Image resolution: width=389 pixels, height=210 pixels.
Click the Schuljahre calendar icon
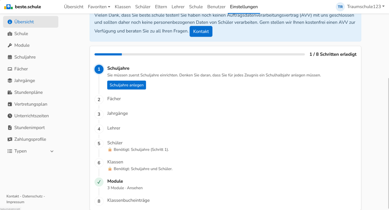click(x=10, y=57)
